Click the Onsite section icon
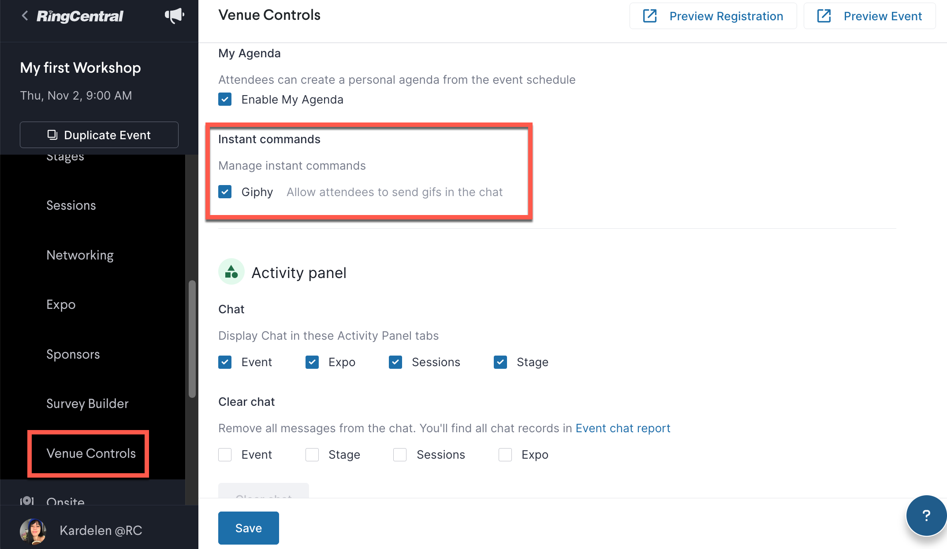 click(27, 501)
